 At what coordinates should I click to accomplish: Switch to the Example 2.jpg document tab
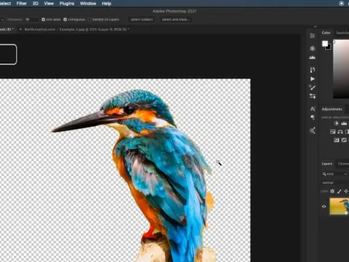tap(77, 29)
